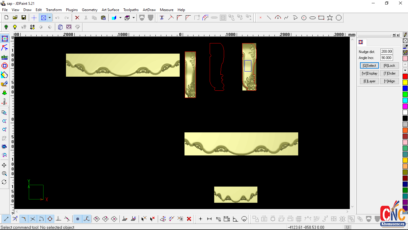The height and width of the screenshot is (230, 408).
Task: Toggle the green lightbulb display option
Action: click(6, 27)
